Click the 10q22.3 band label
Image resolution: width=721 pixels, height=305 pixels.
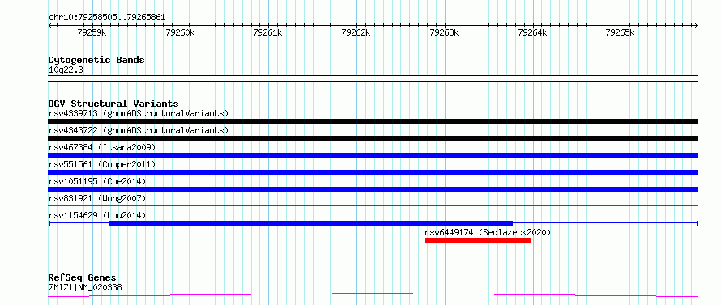click(x=66, y=70)
